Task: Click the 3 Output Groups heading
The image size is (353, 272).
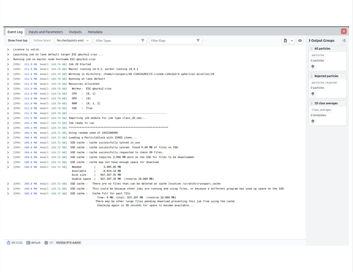Action: (x=322, y=41)
